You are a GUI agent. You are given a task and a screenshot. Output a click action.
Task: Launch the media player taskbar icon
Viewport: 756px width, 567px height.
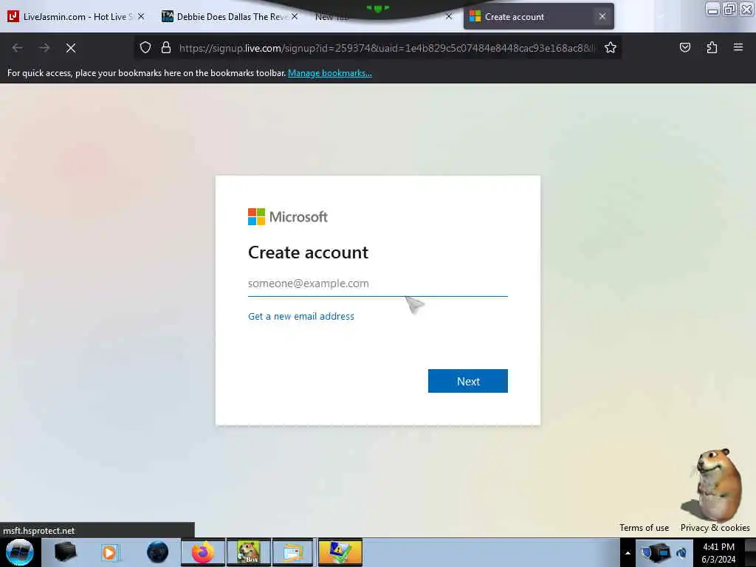[x=109, y=552]
